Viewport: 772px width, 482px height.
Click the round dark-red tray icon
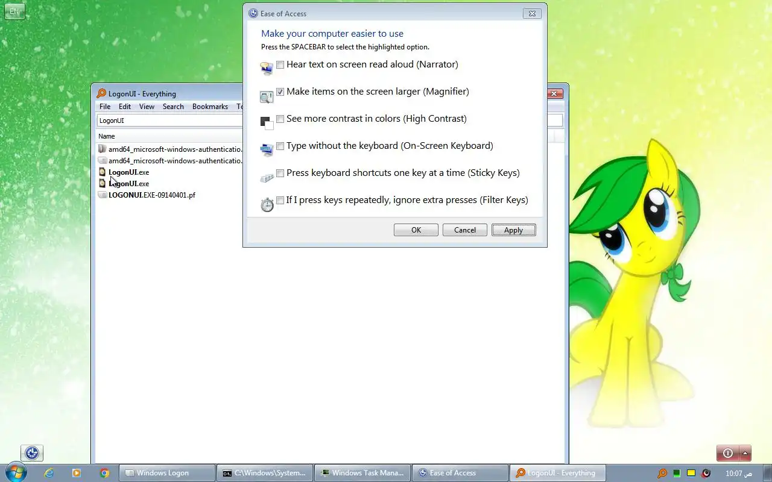click(706, 473)
